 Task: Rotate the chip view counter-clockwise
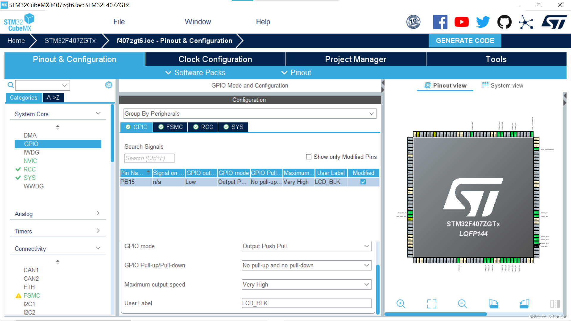524,304
